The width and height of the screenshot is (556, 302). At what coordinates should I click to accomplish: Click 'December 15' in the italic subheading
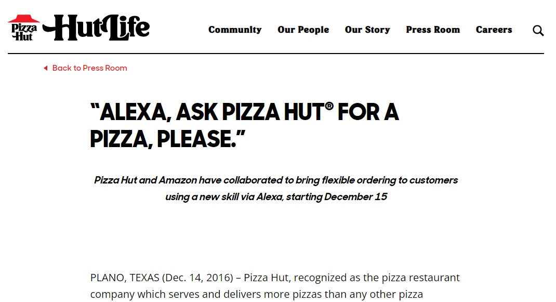pos(355,197)
